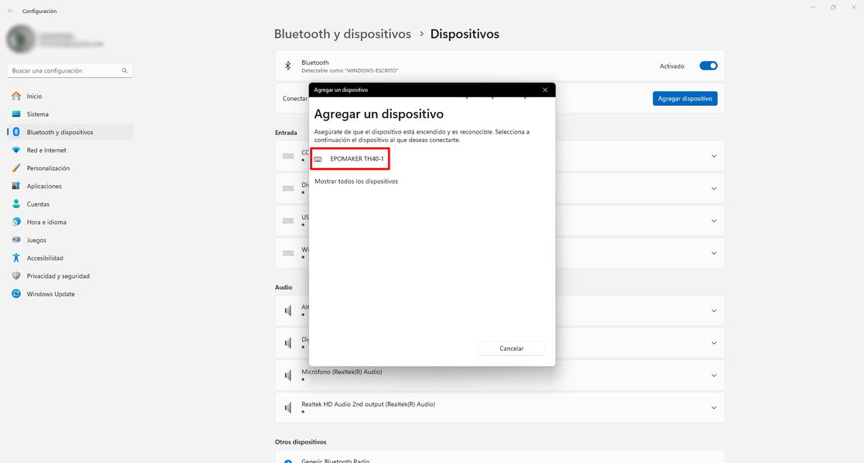Click the Privacidad y seguridad shield icon
The height and width of the screenshot is (463, 864).
pos(16,276)
